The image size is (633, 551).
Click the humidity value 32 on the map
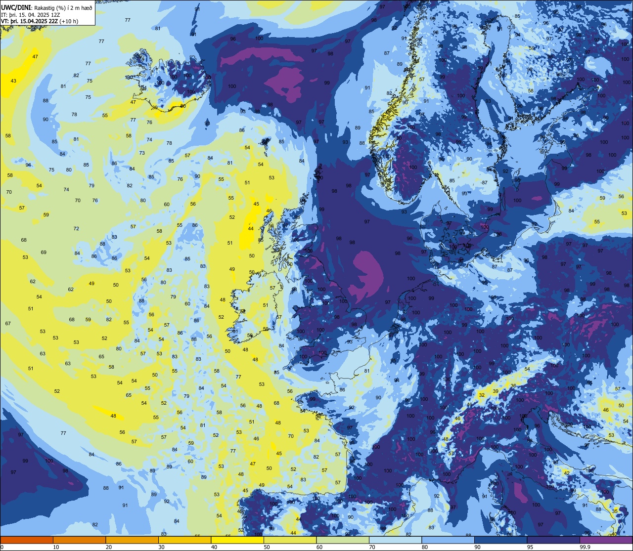(482, 395)
